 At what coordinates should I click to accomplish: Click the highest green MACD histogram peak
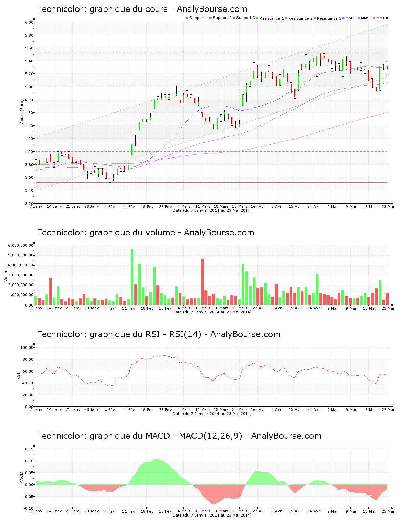(x=156, y=472)
